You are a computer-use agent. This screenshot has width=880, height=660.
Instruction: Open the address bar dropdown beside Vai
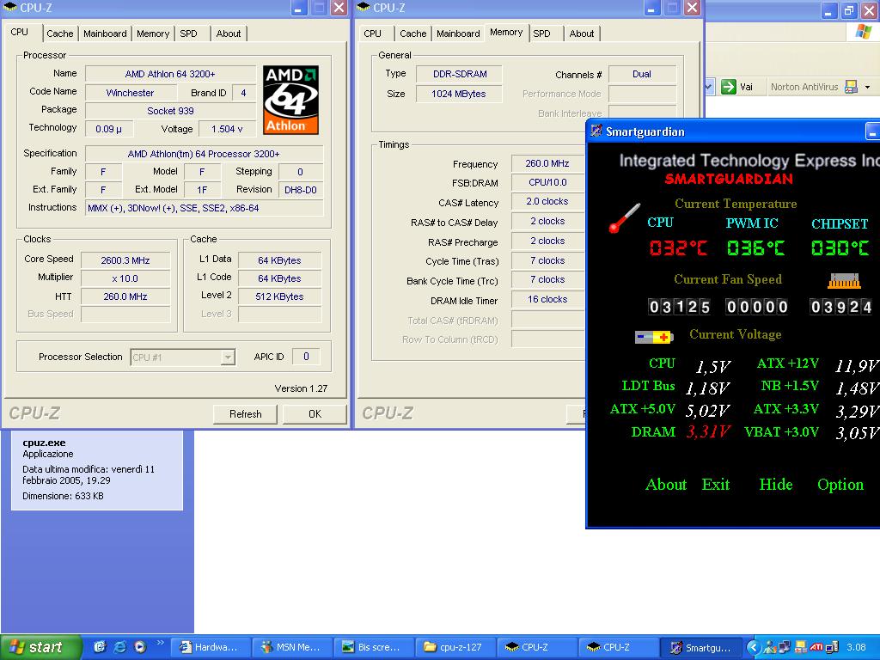709,87
